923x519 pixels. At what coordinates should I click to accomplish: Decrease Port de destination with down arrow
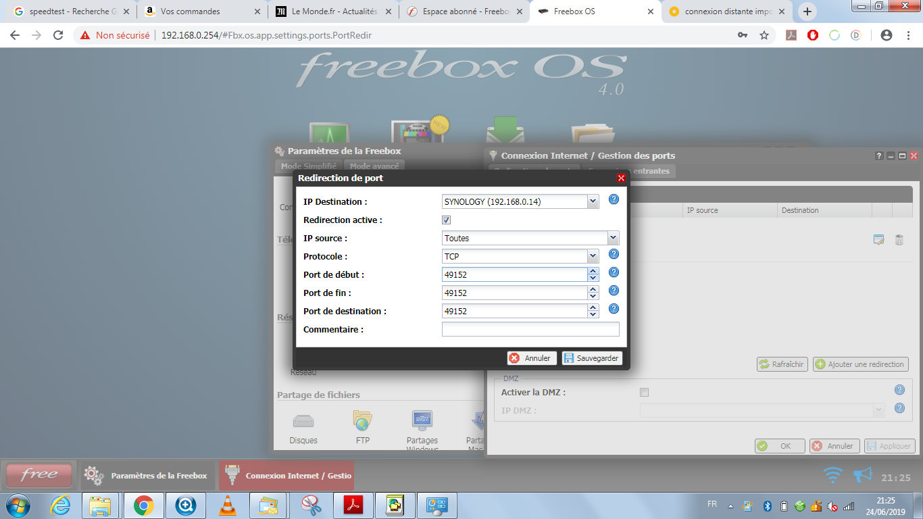tap(593, 314)
